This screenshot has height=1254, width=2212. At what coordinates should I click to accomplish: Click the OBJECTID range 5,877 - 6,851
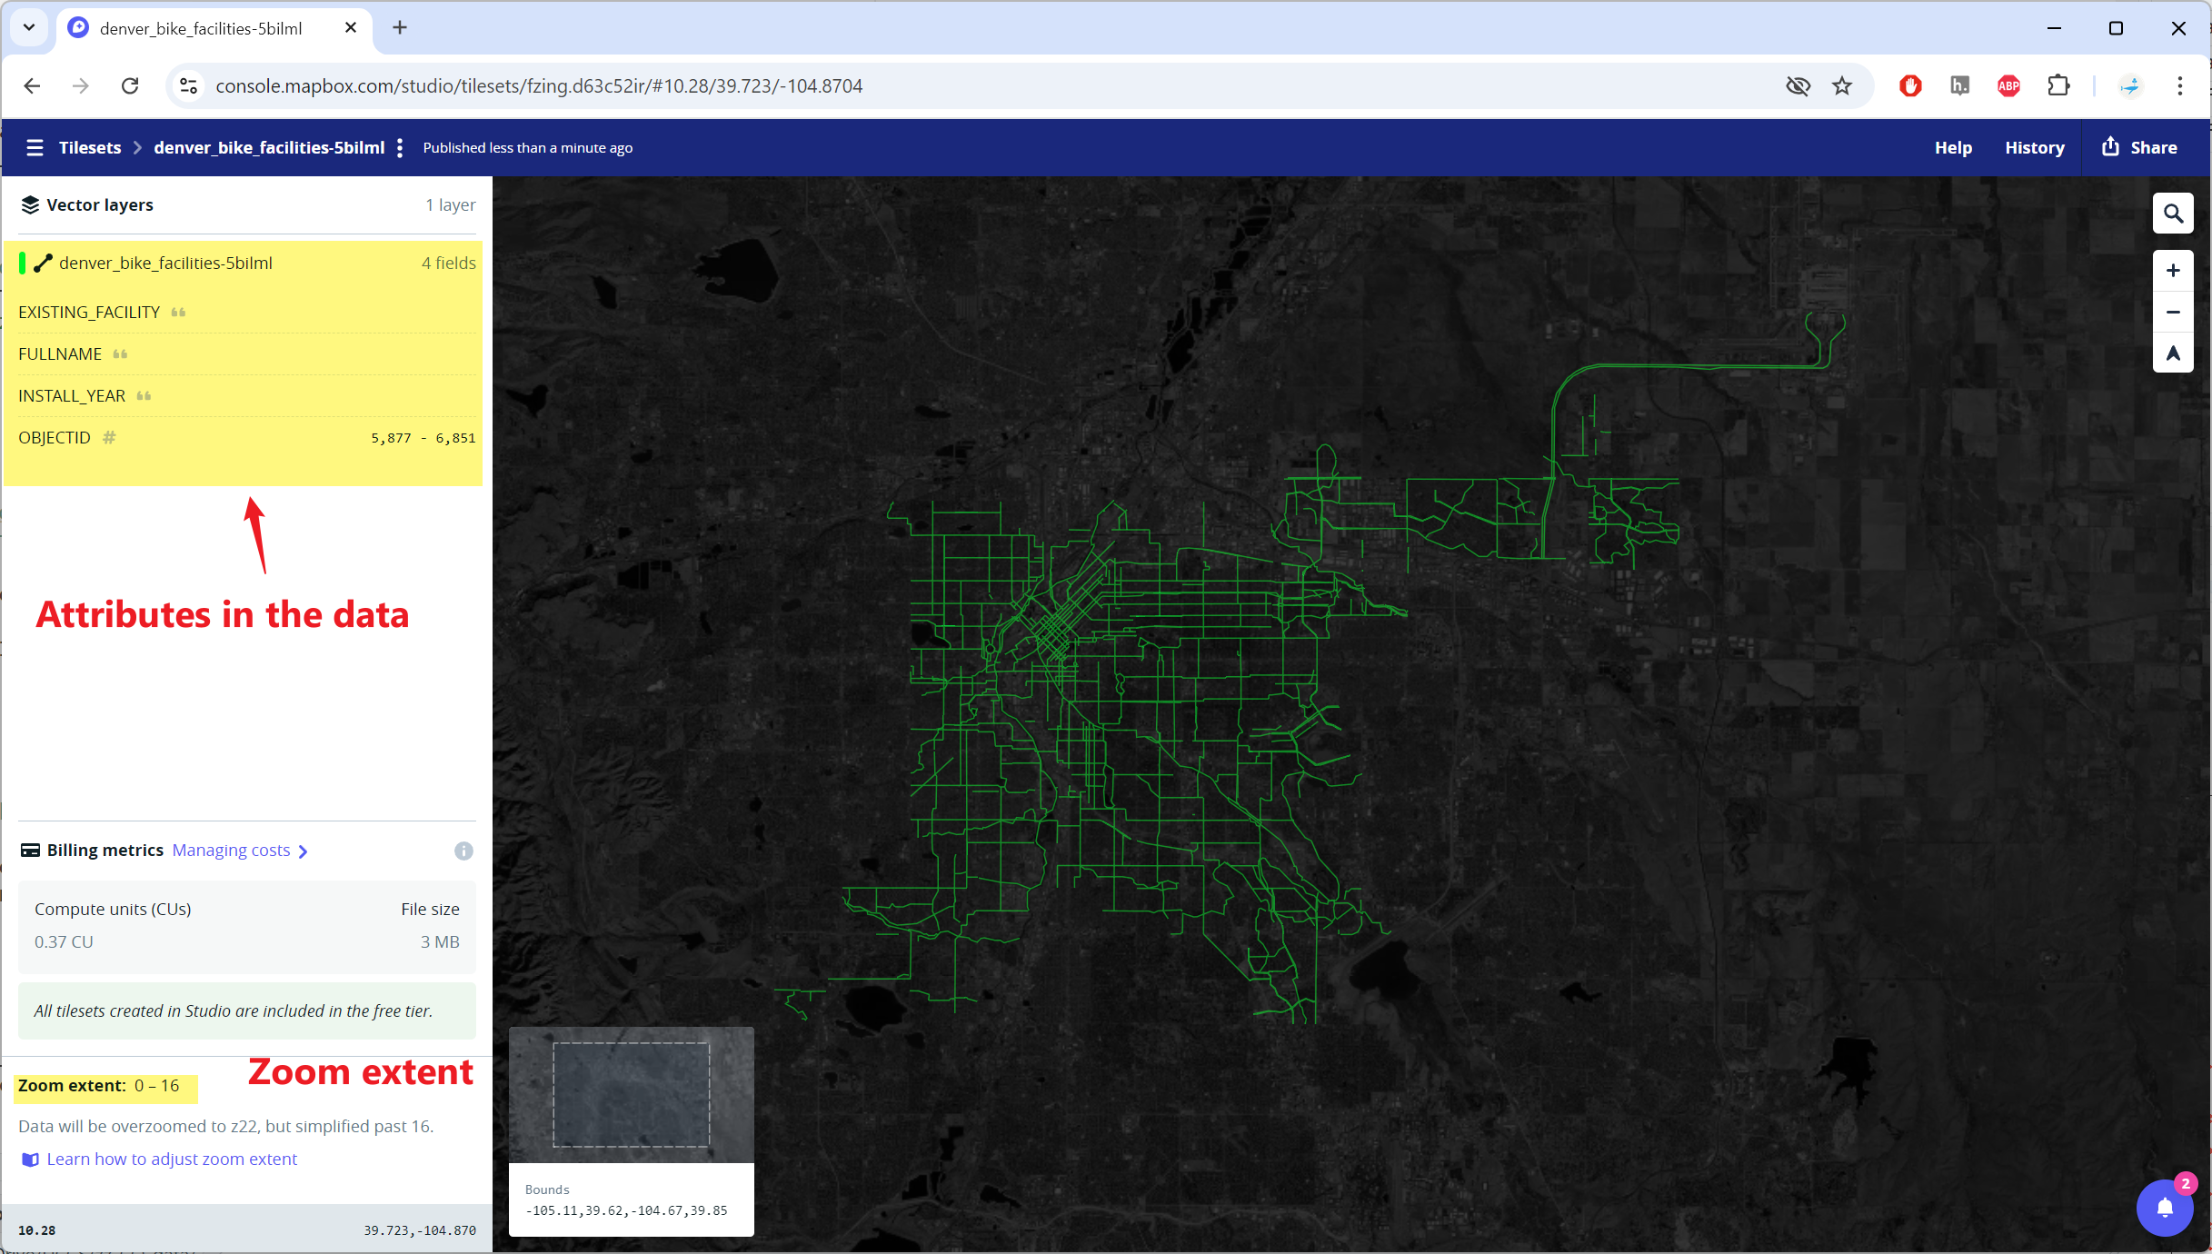pyautogui.click(x=423, y=438)
